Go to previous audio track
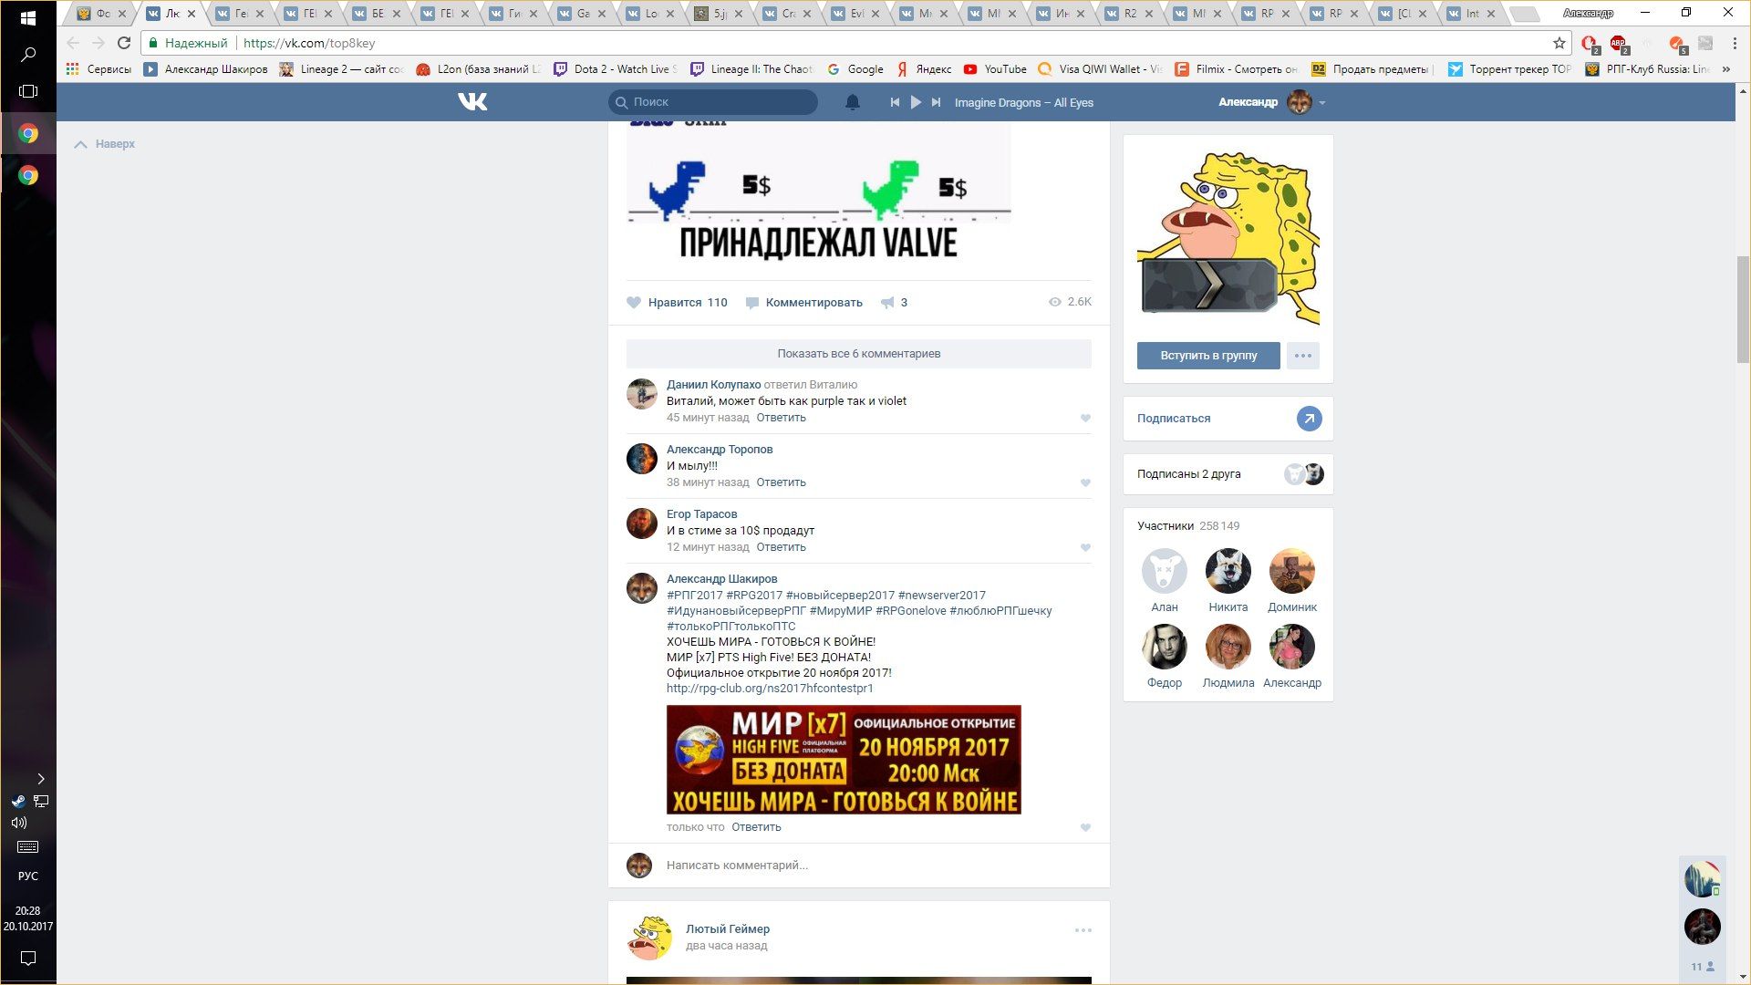The image size is (1751, 985). [x=895, y=102]
